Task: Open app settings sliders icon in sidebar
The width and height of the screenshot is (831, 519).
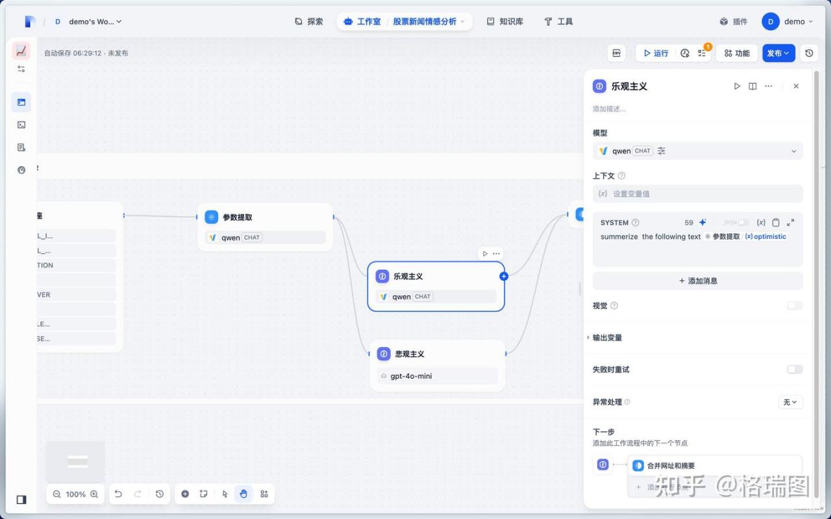Action: [x=21, y=69]
